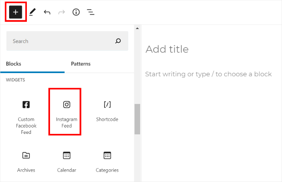Click the block list scrollbar thumb
This screenshot has width=282, height=182.
(137, 118)
